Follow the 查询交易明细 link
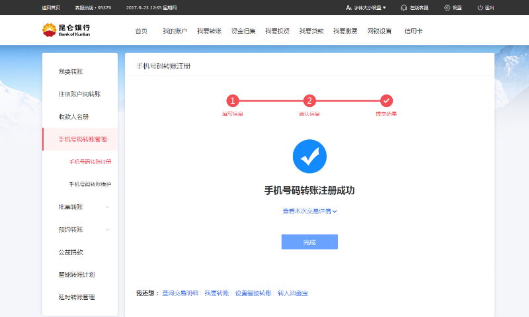This screenshot has height=317, width=529. [180, 293]
